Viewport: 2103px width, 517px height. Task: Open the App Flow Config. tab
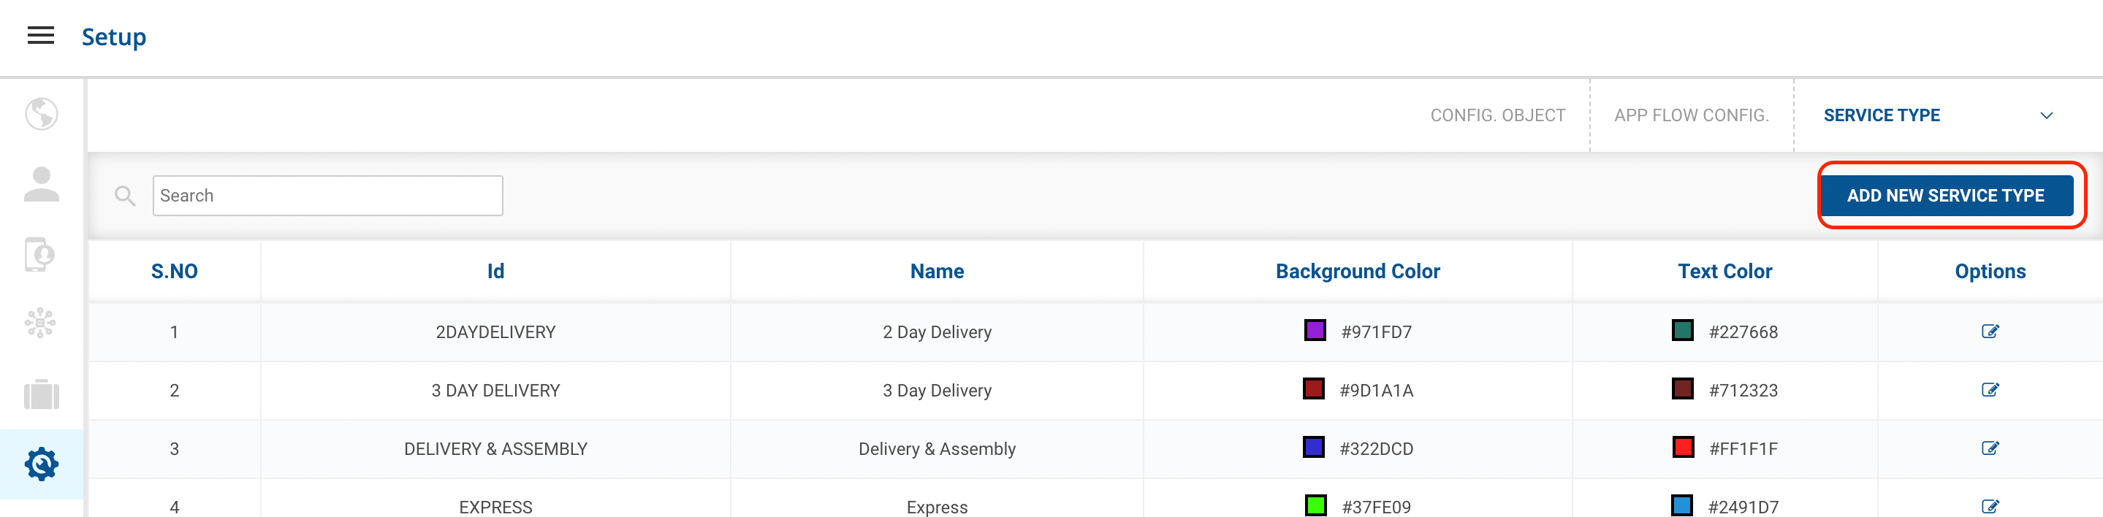click(x=1691, y=116)
